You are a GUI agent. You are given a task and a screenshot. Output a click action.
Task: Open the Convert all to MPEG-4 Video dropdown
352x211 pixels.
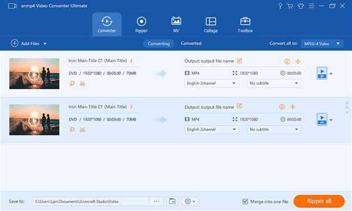322,43
